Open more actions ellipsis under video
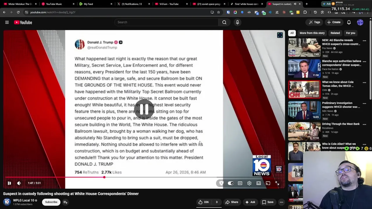The image size is (372, 209). 281,202
